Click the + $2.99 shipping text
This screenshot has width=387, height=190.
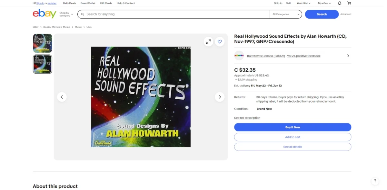coord(246,80)
